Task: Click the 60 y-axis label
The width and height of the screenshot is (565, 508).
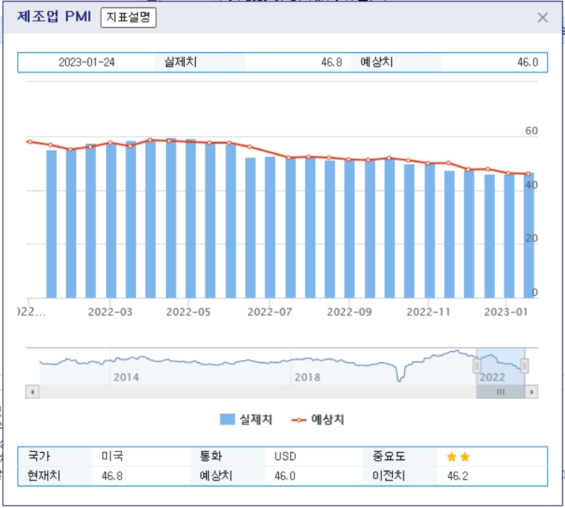Action: click(x=531, y=131)
